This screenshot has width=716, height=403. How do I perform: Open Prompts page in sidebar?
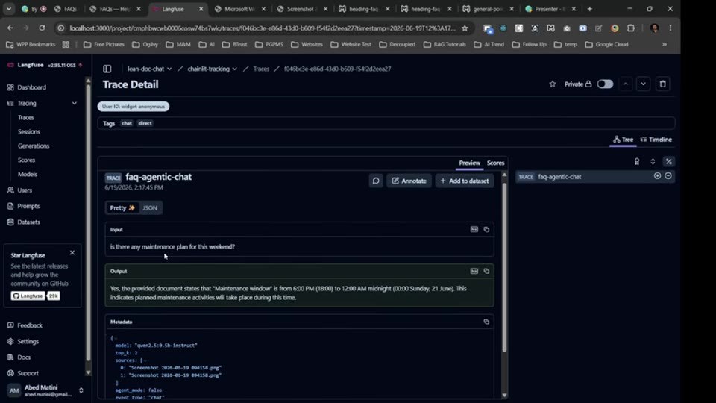pyautogui.click(x=28, y=206)
